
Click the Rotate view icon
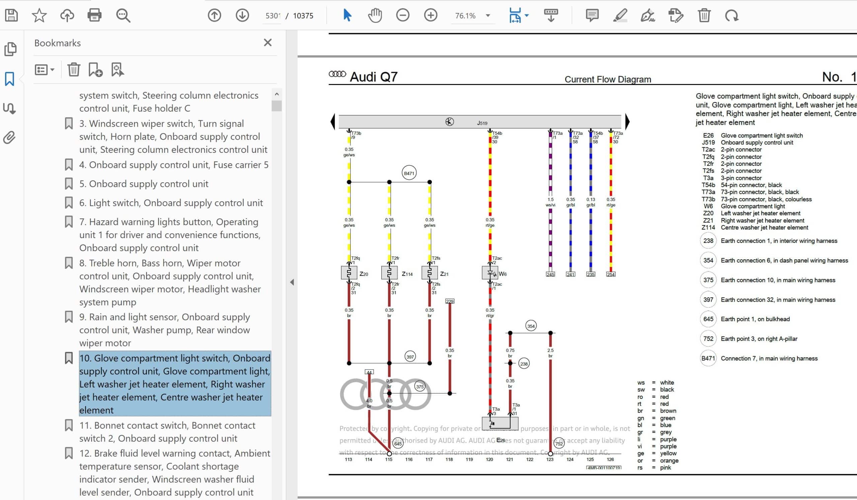[731, 15]
